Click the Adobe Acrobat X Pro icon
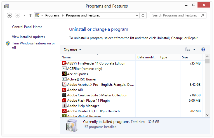This screenshot has width=214, height=138. tap(64, 84)
